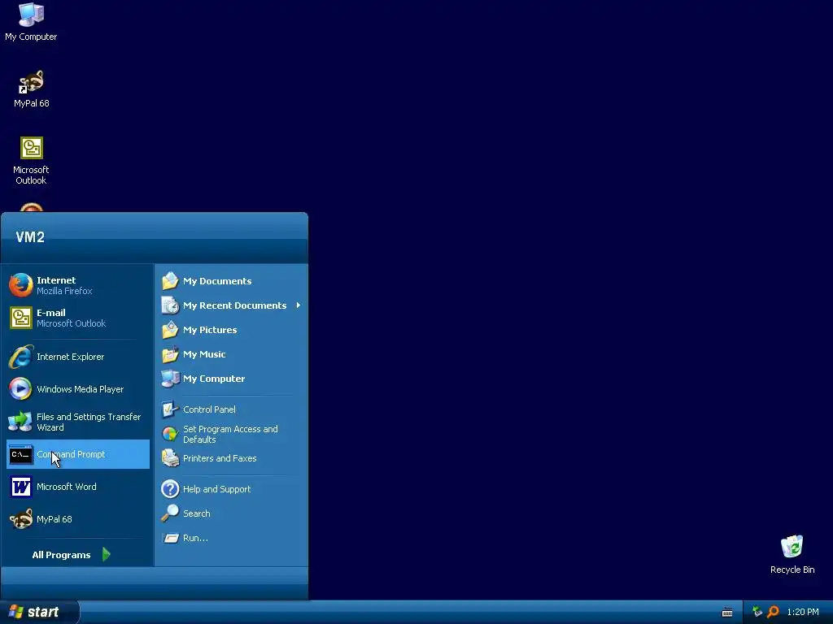This screenshot has height=624, width=833.
Task: Click the VM2 user name header
Action: pyautogui.click(x=30, y=237)
